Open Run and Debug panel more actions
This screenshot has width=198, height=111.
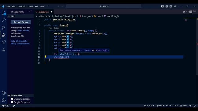[x=30, y=12]
